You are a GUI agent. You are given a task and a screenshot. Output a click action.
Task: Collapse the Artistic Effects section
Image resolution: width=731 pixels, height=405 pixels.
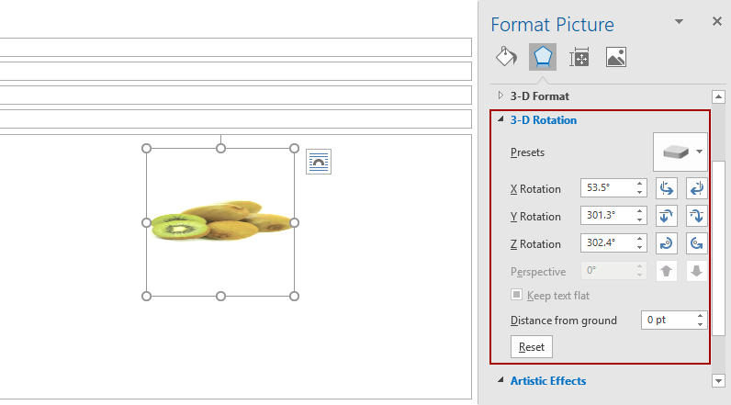tap(500, 380)
